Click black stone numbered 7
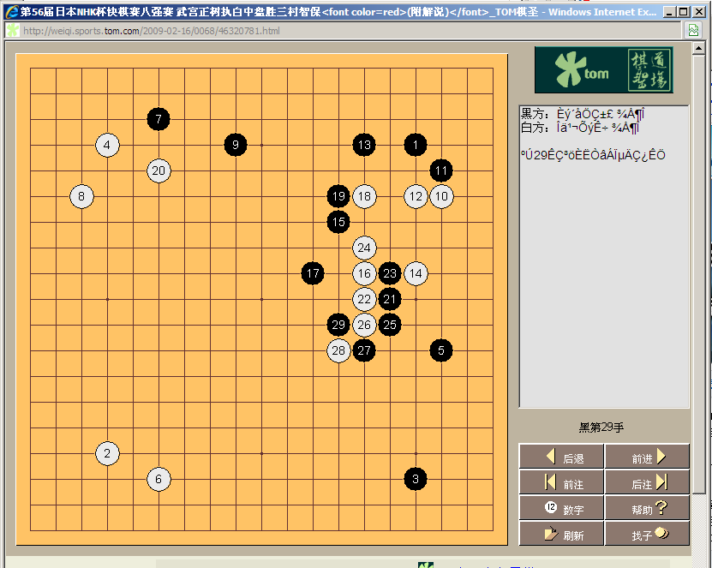Image resolution: width=712 pixels, height=568 pixels. click(x=159, y=119)
